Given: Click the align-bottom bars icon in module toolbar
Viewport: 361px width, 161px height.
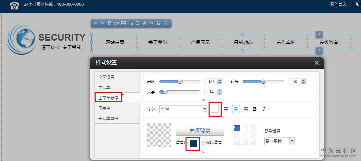Looking at the screenshot, I should (151, 23).
